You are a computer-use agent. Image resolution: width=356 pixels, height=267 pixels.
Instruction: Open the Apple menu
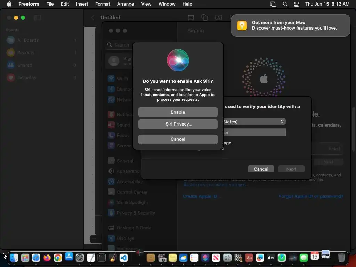point(9,4)
